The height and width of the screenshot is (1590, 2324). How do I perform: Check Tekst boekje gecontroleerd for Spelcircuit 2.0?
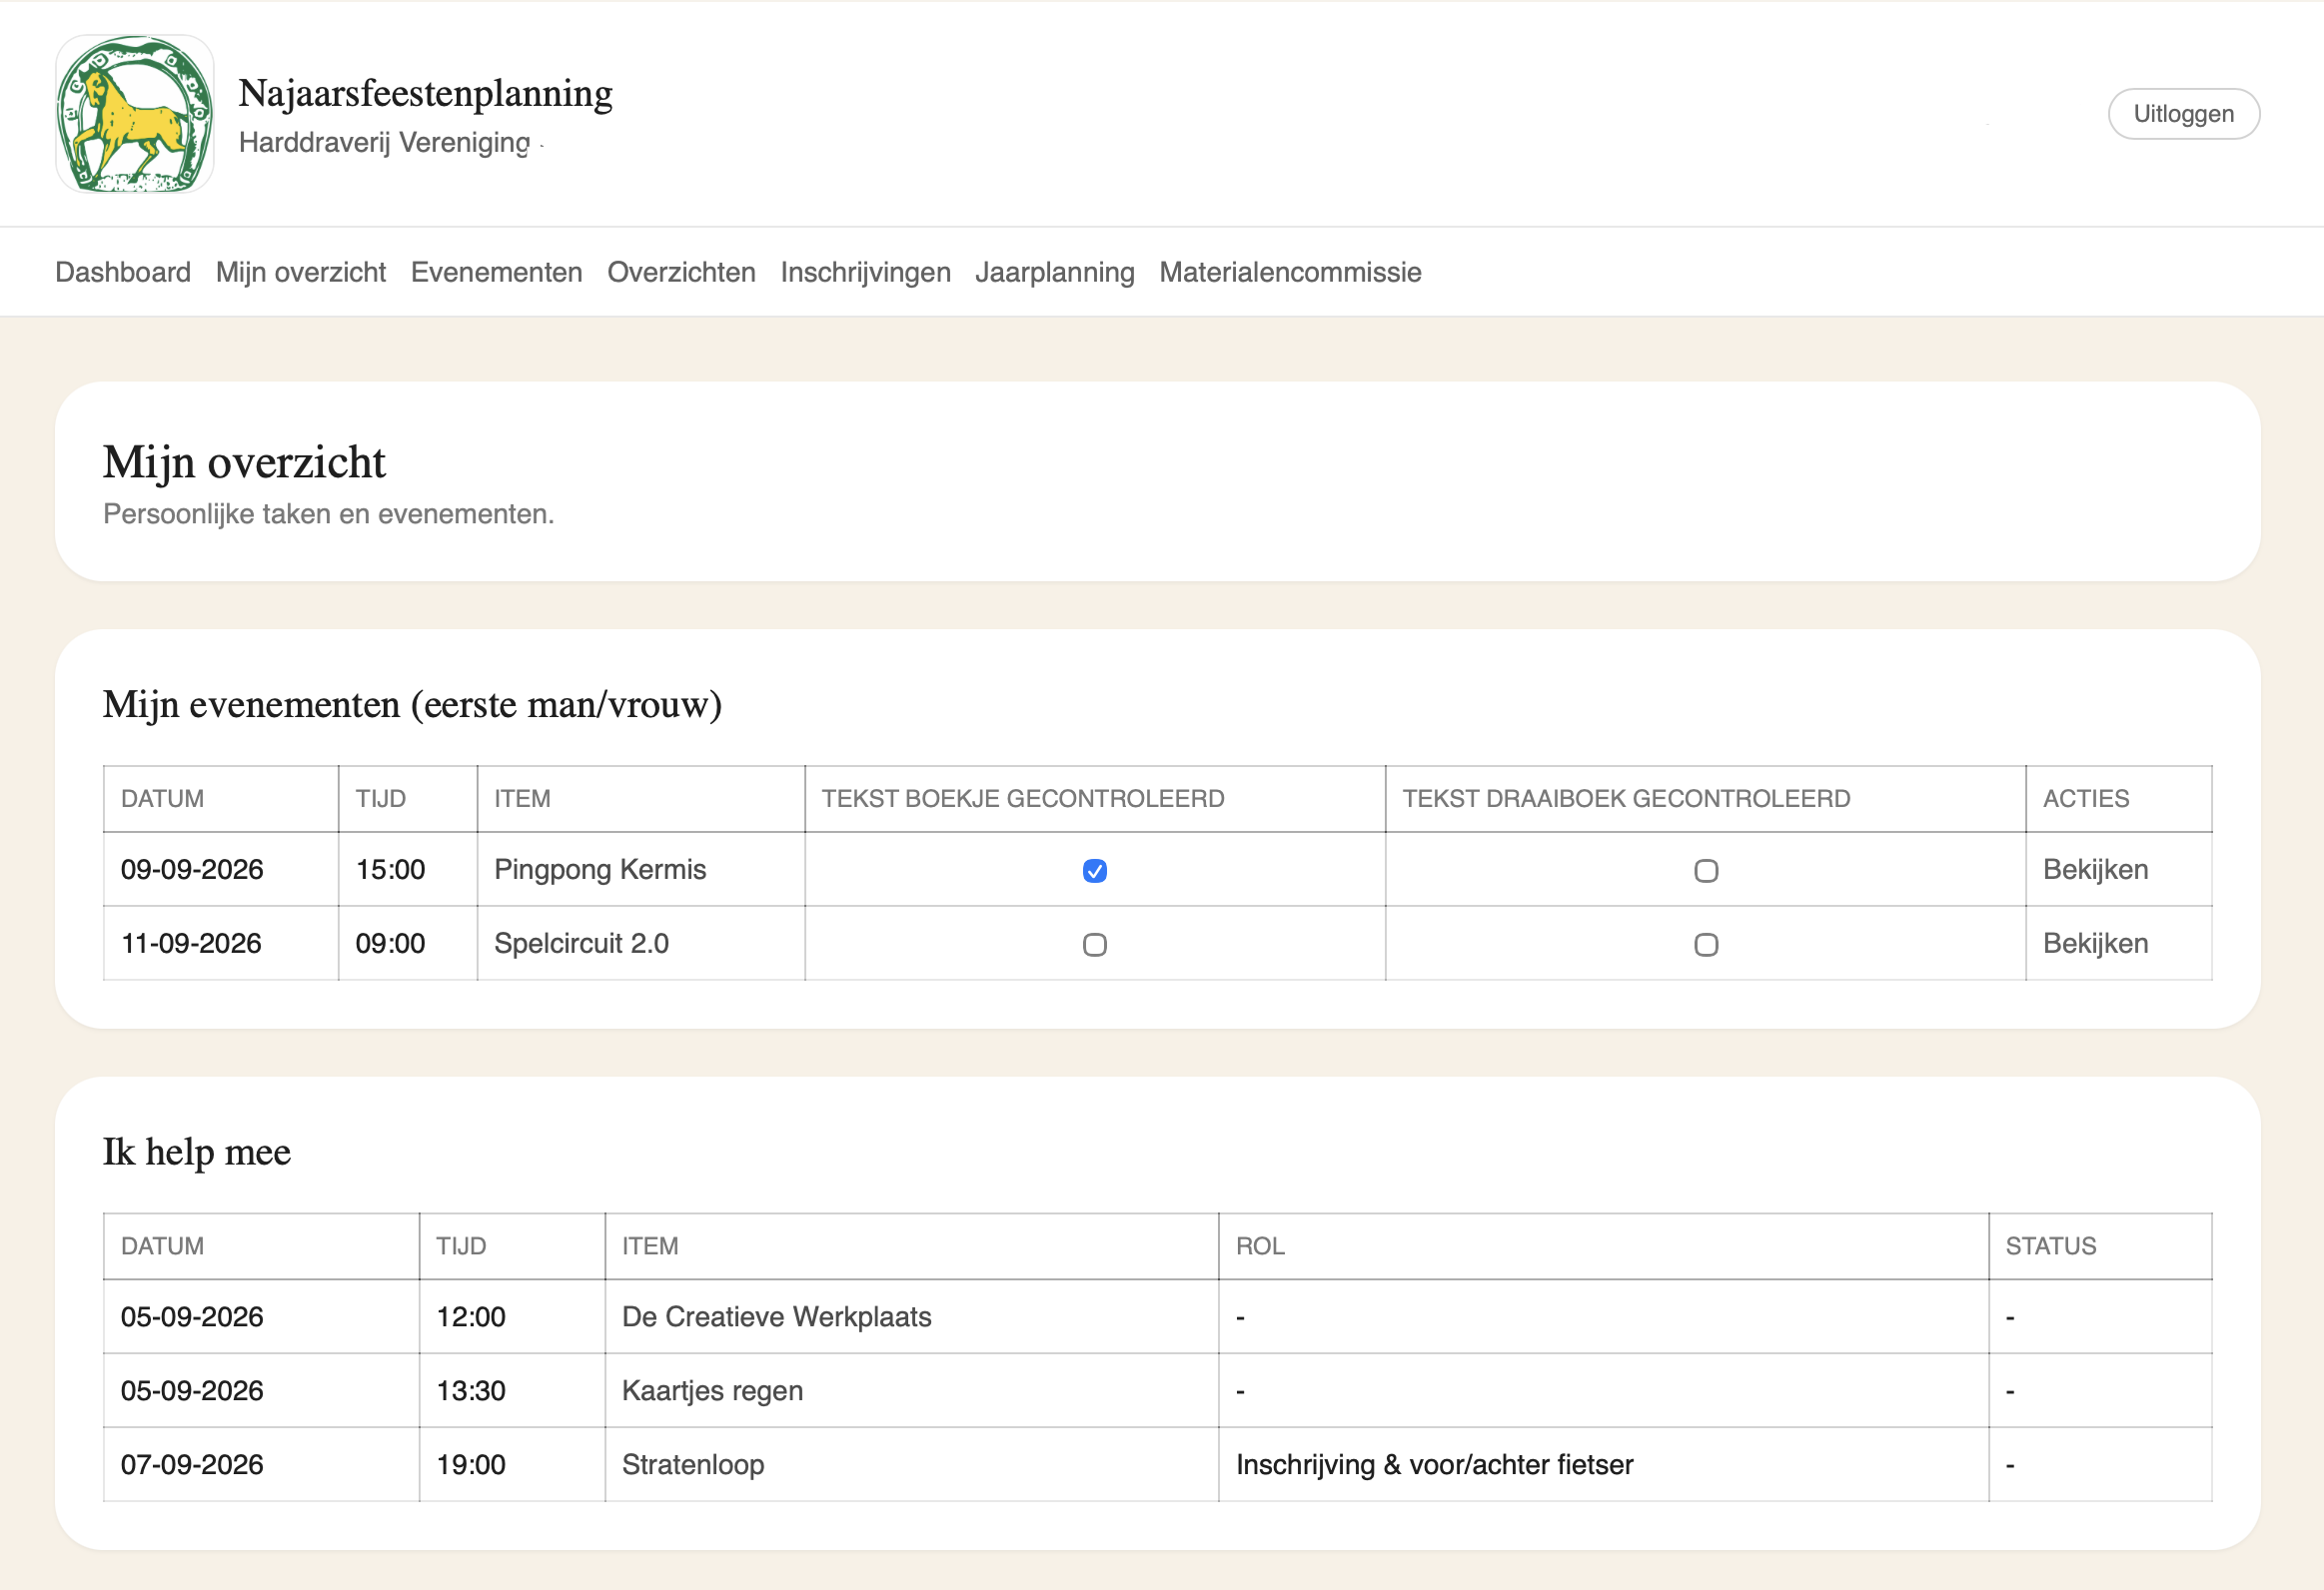[1094, 944]
